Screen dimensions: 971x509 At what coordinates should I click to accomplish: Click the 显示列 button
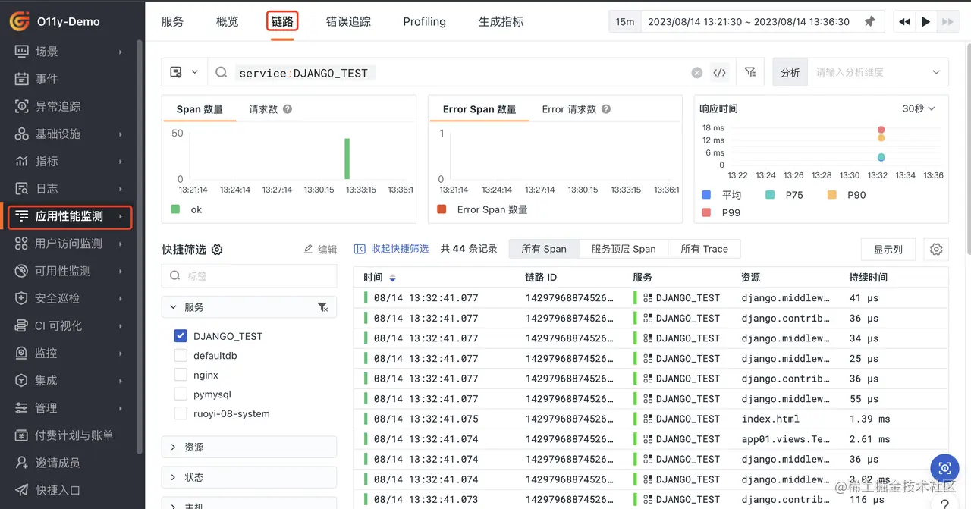pyautogui.click(x=888, y=249)
